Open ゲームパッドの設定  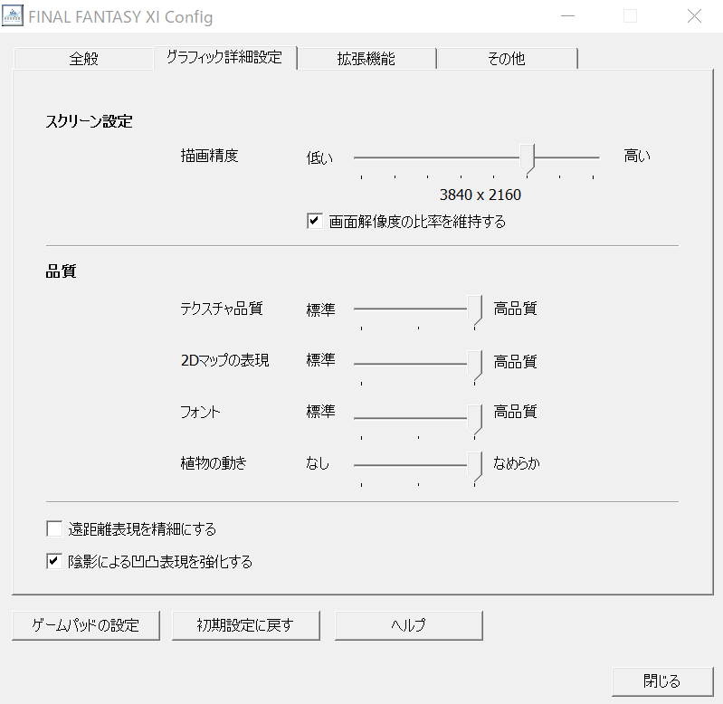tap(86, 625)
